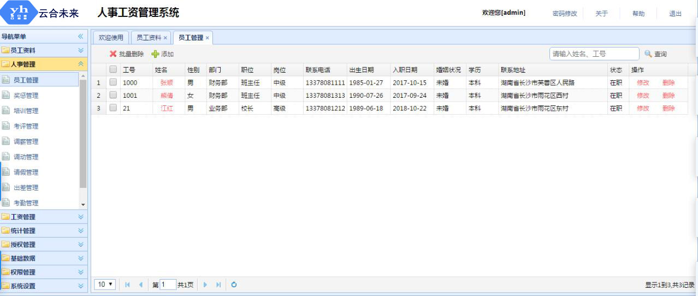Toggle the select-all checkbox in table header
Viewport: 698px width, 296px height.
click(x=113, y=69)
